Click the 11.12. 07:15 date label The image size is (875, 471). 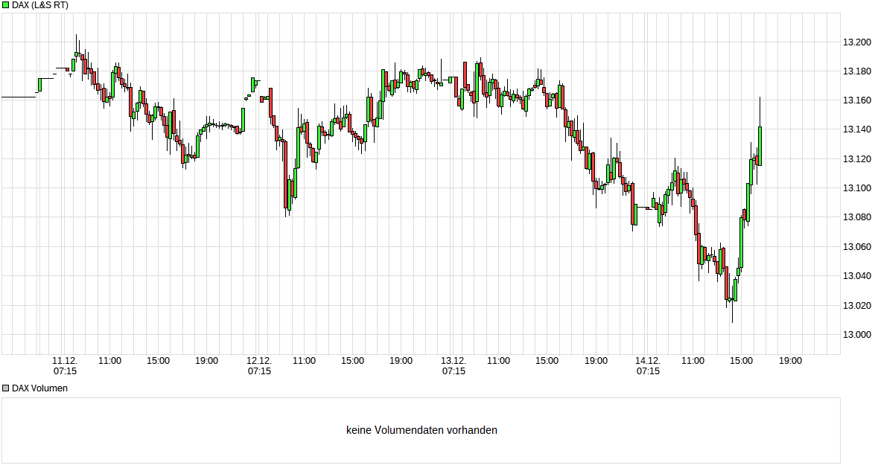click(x=65, y=365)
